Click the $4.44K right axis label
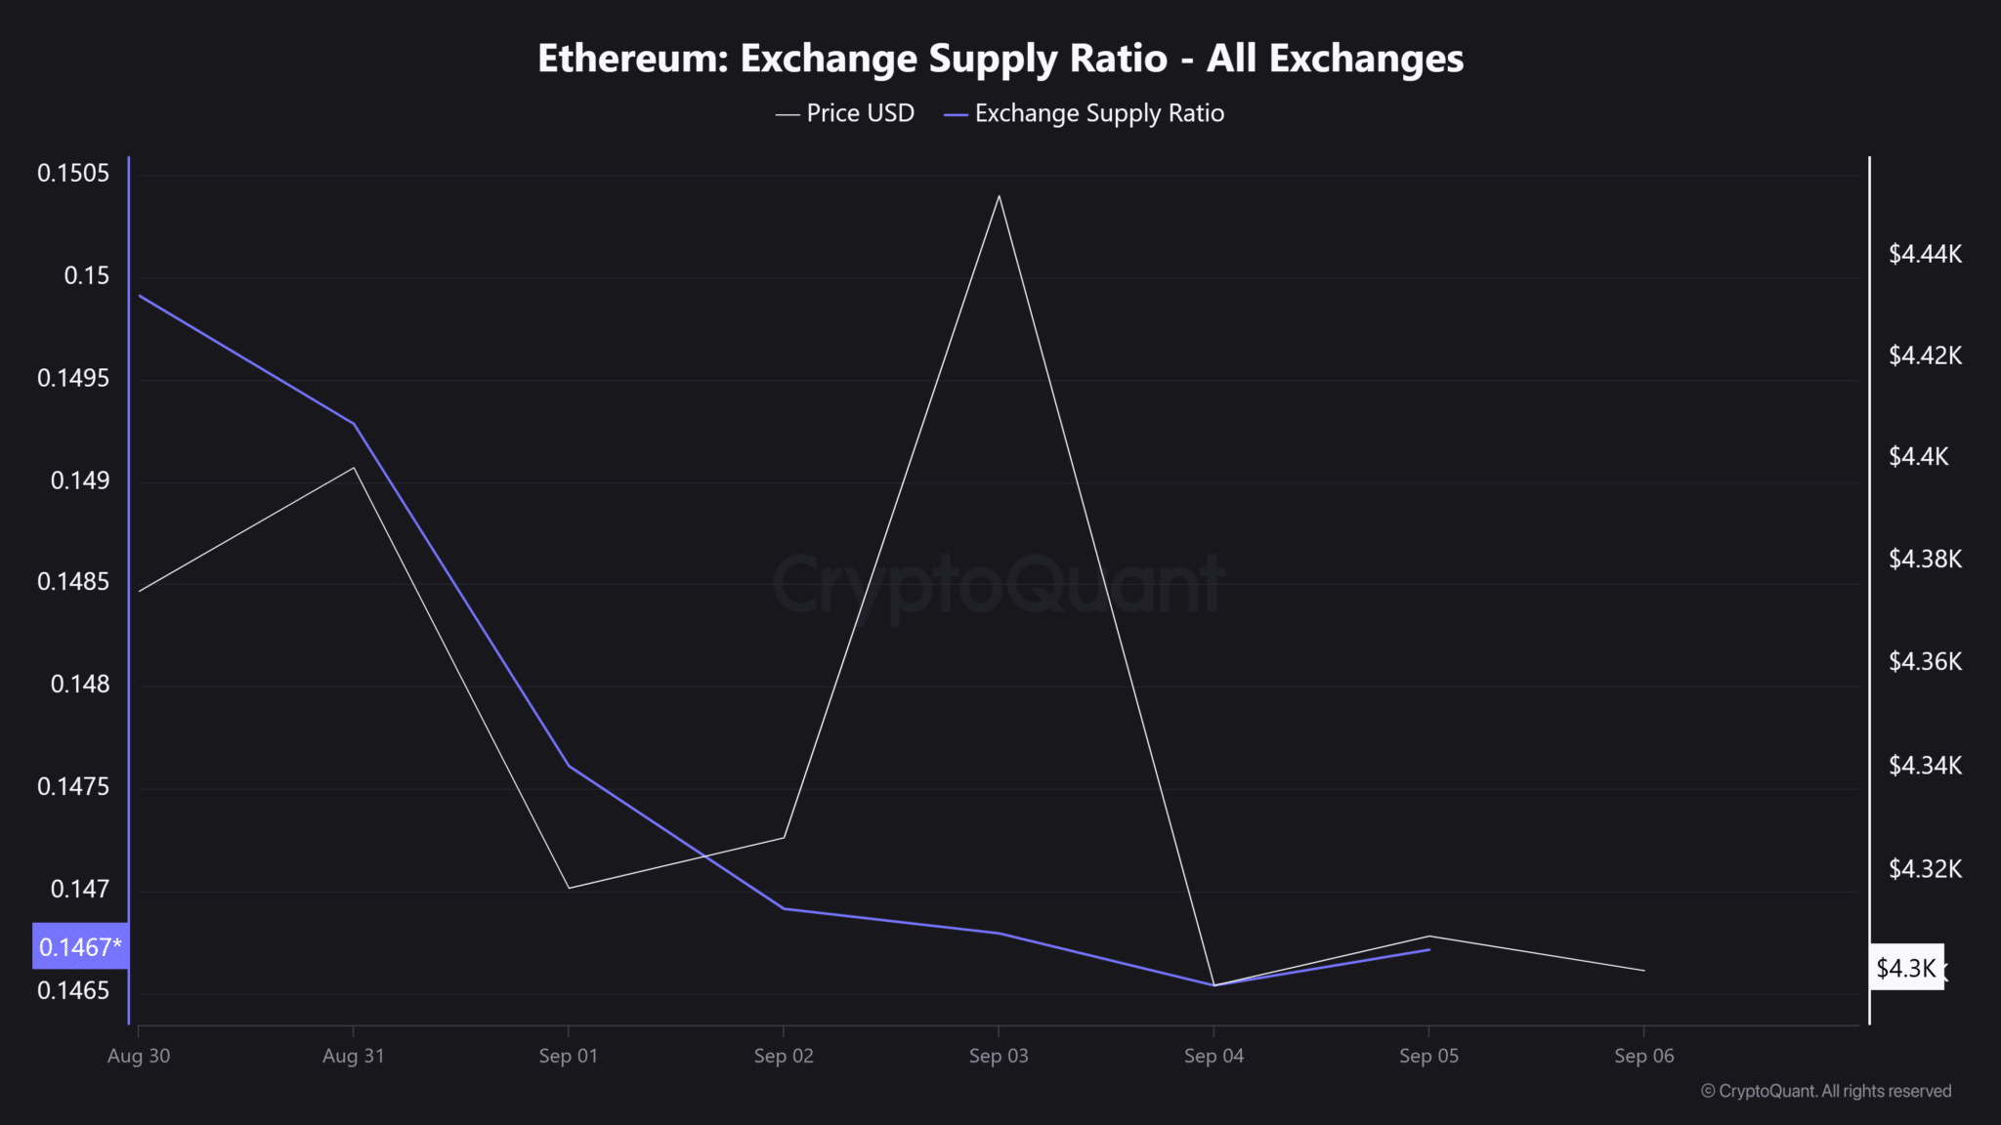The width and height of the screenshot is (2001, 1125). (x=1925, y=254)
